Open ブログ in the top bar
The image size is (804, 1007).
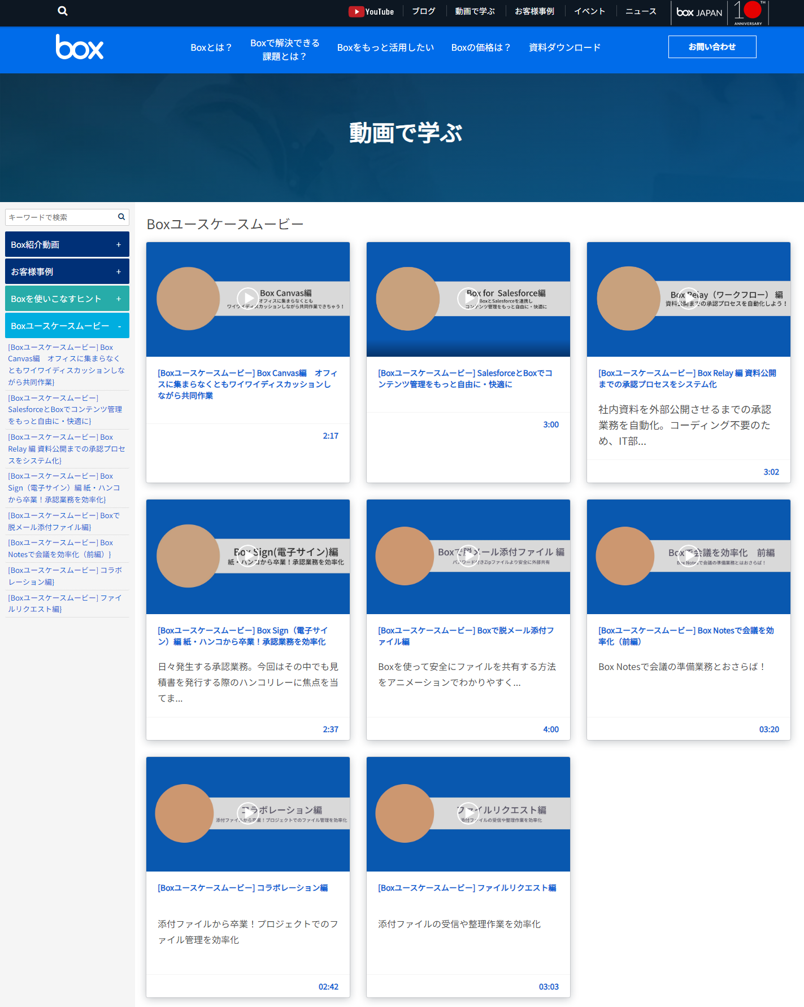(424, 11)
